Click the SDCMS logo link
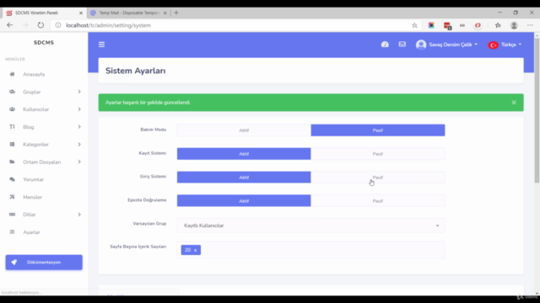Image resolution: width=540 pixels, height=303 pixels. [44, 43]
